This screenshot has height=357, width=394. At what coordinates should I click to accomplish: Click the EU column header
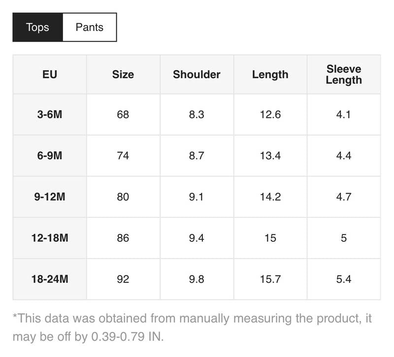(x=49, y=75)
